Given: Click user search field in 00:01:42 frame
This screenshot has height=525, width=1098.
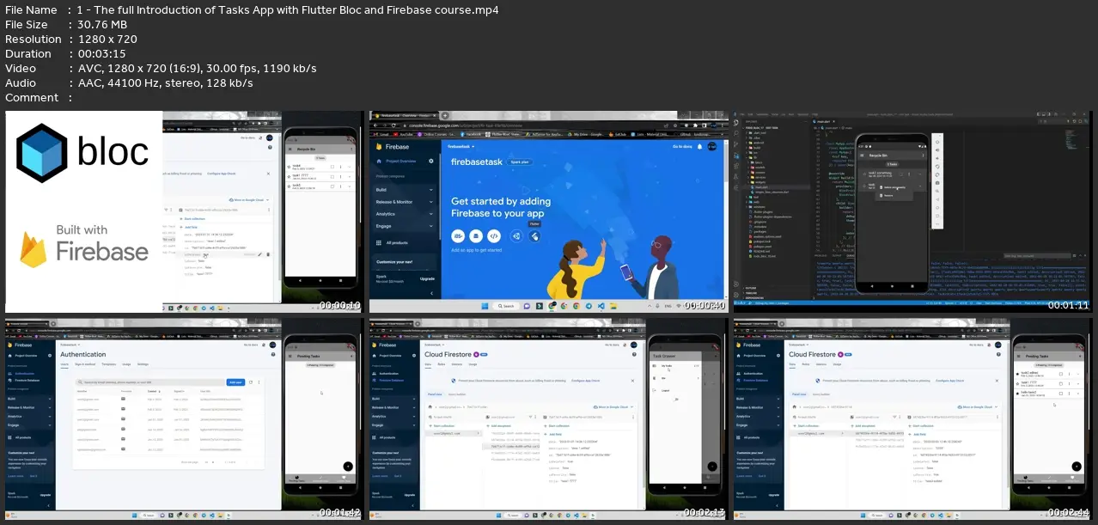Looking at the screenshot, I should click(150, 382).
